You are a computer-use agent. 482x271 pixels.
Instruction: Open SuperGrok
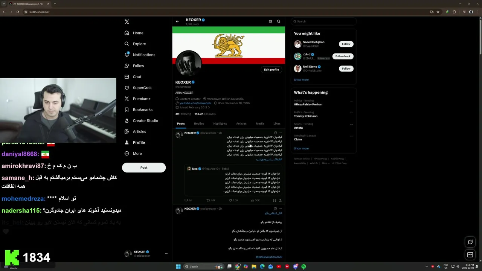138,88
